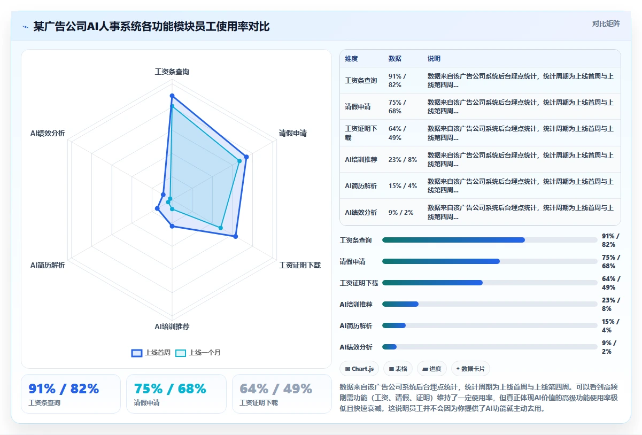Click the summary paragraph below the tags
Screen dimensions: 642x435
(480, 397)
